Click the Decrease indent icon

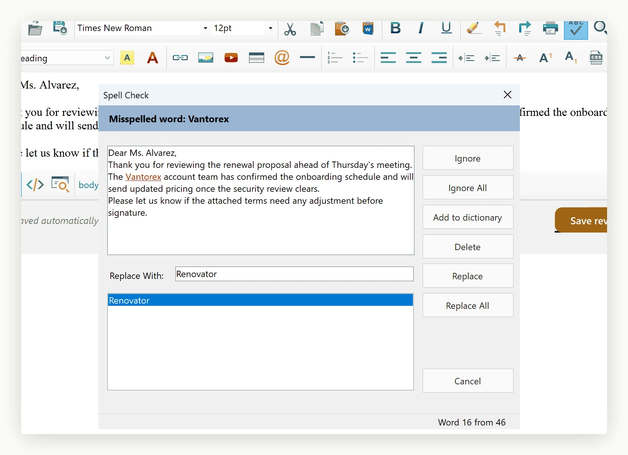tap(467, 58)
